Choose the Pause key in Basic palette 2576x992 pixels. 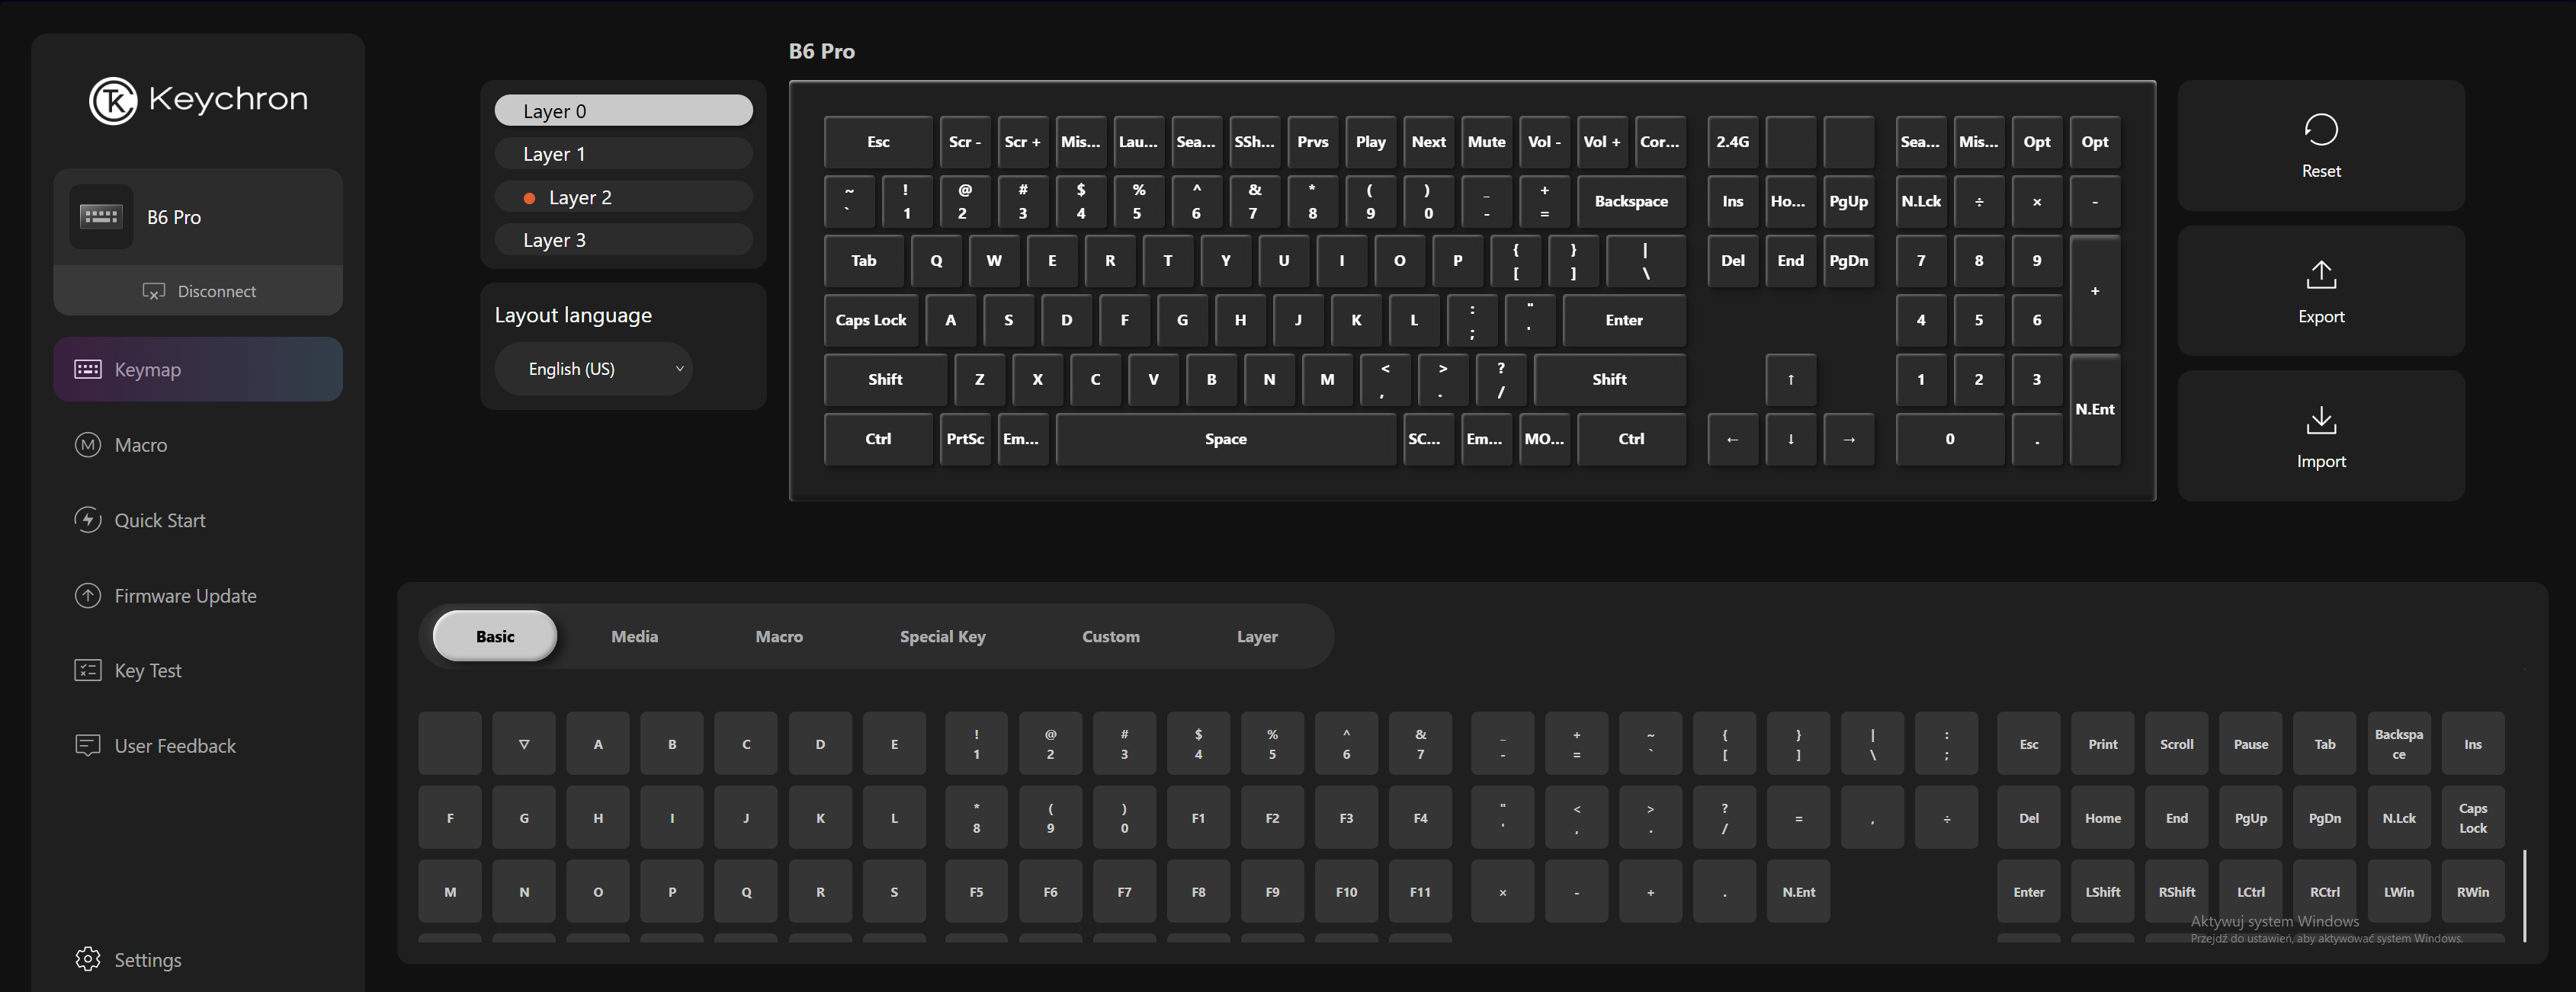click(x=2250, y=744)
